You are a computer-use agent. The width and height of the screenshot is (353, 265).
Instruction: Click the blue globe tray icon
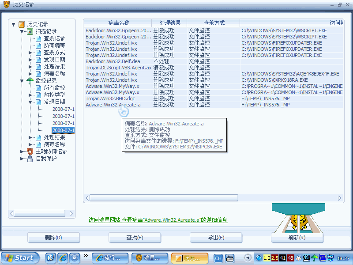click(259, 258)
